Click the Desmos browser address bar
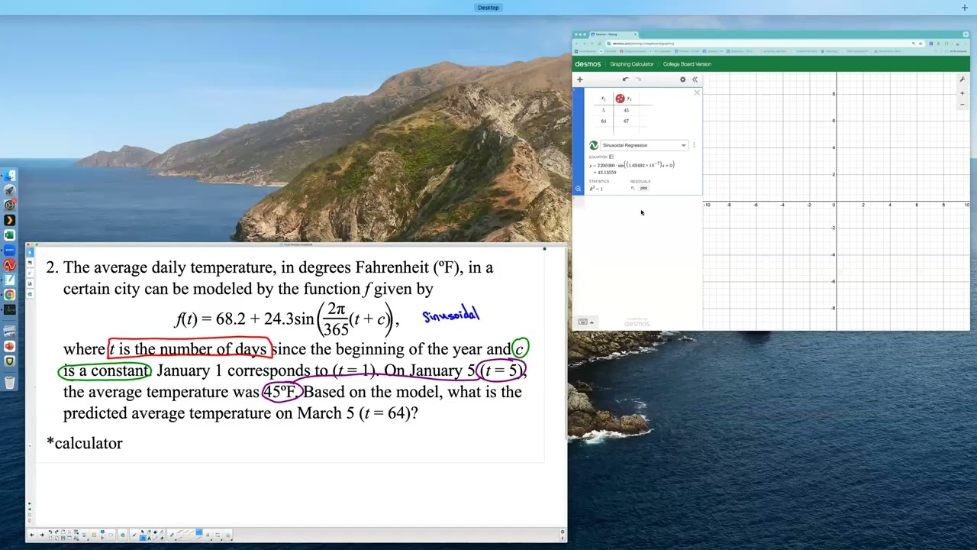 (763, 44)
